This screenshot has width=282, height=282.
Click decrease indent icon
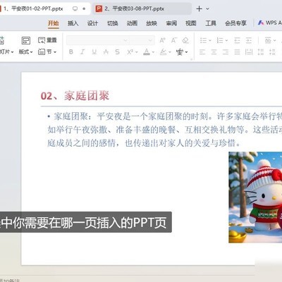pyautogui.click(x=237, y=40)
